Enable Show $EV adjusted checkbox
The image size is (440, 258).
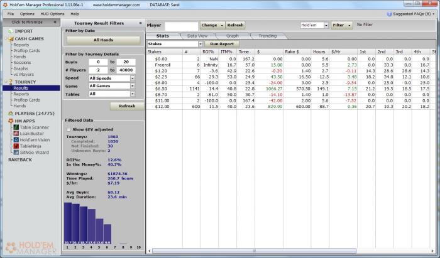point(68,129)
